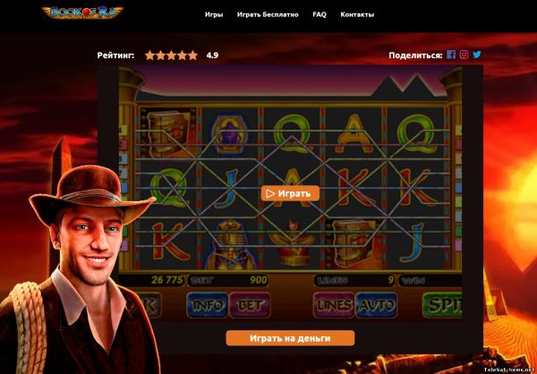
Task: Enable AUTO spin button
Action: 377,305
